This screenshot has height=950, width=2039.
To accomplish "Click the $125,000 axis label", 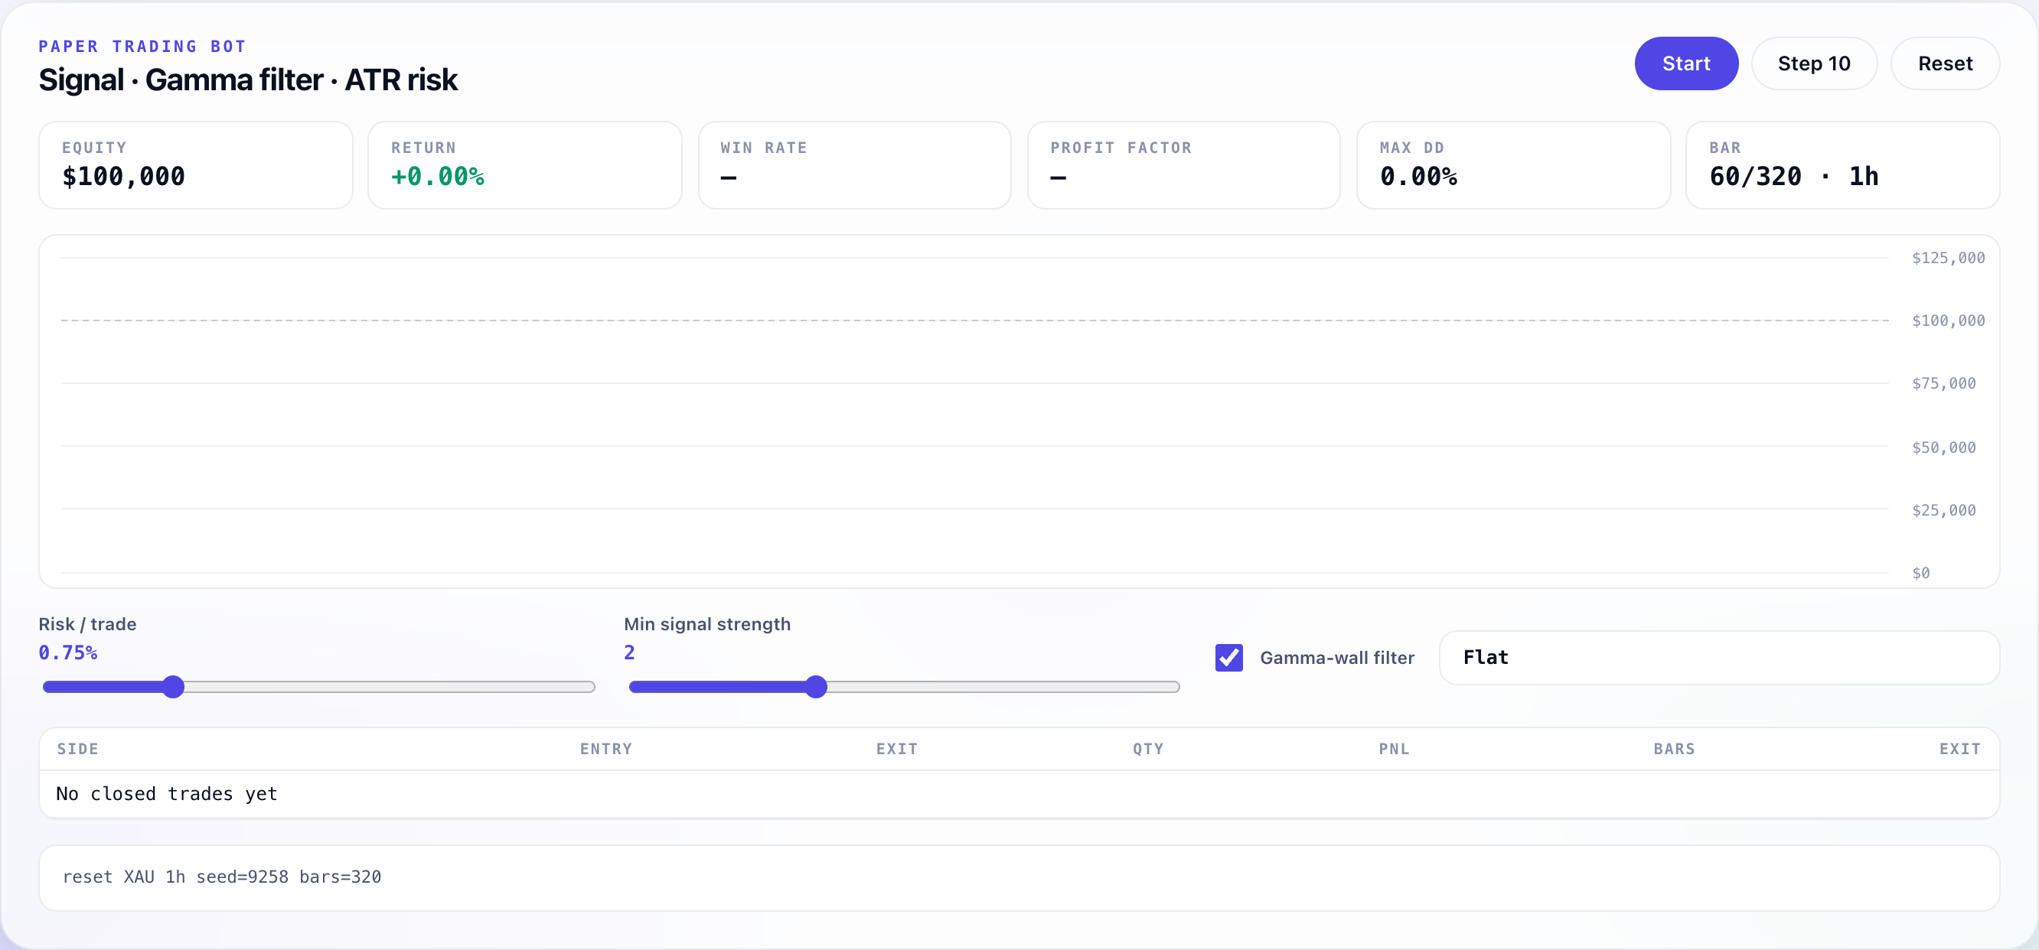I will click(1948, 258).
